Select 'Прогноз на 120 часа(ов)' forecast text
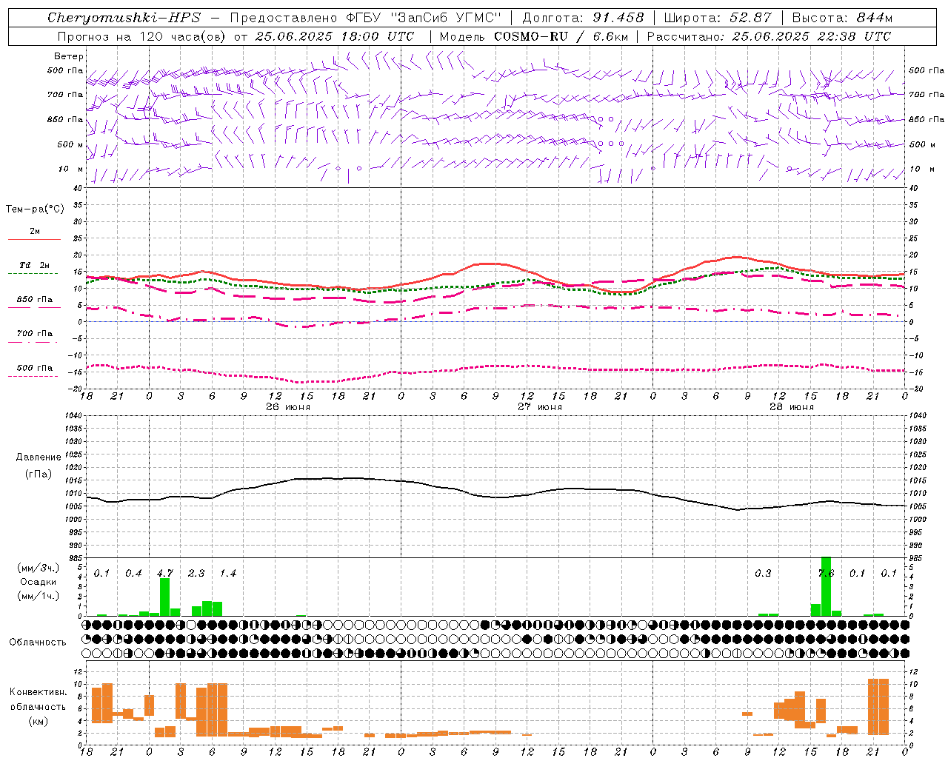948x758 pixels. tap(142, 36)
